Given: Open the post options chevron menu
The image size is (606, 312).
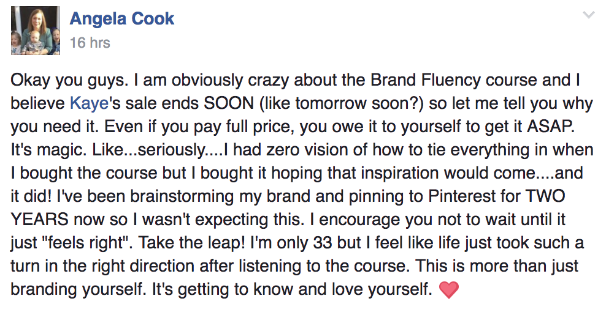Looking at the screenshot, I should [588, 15].
